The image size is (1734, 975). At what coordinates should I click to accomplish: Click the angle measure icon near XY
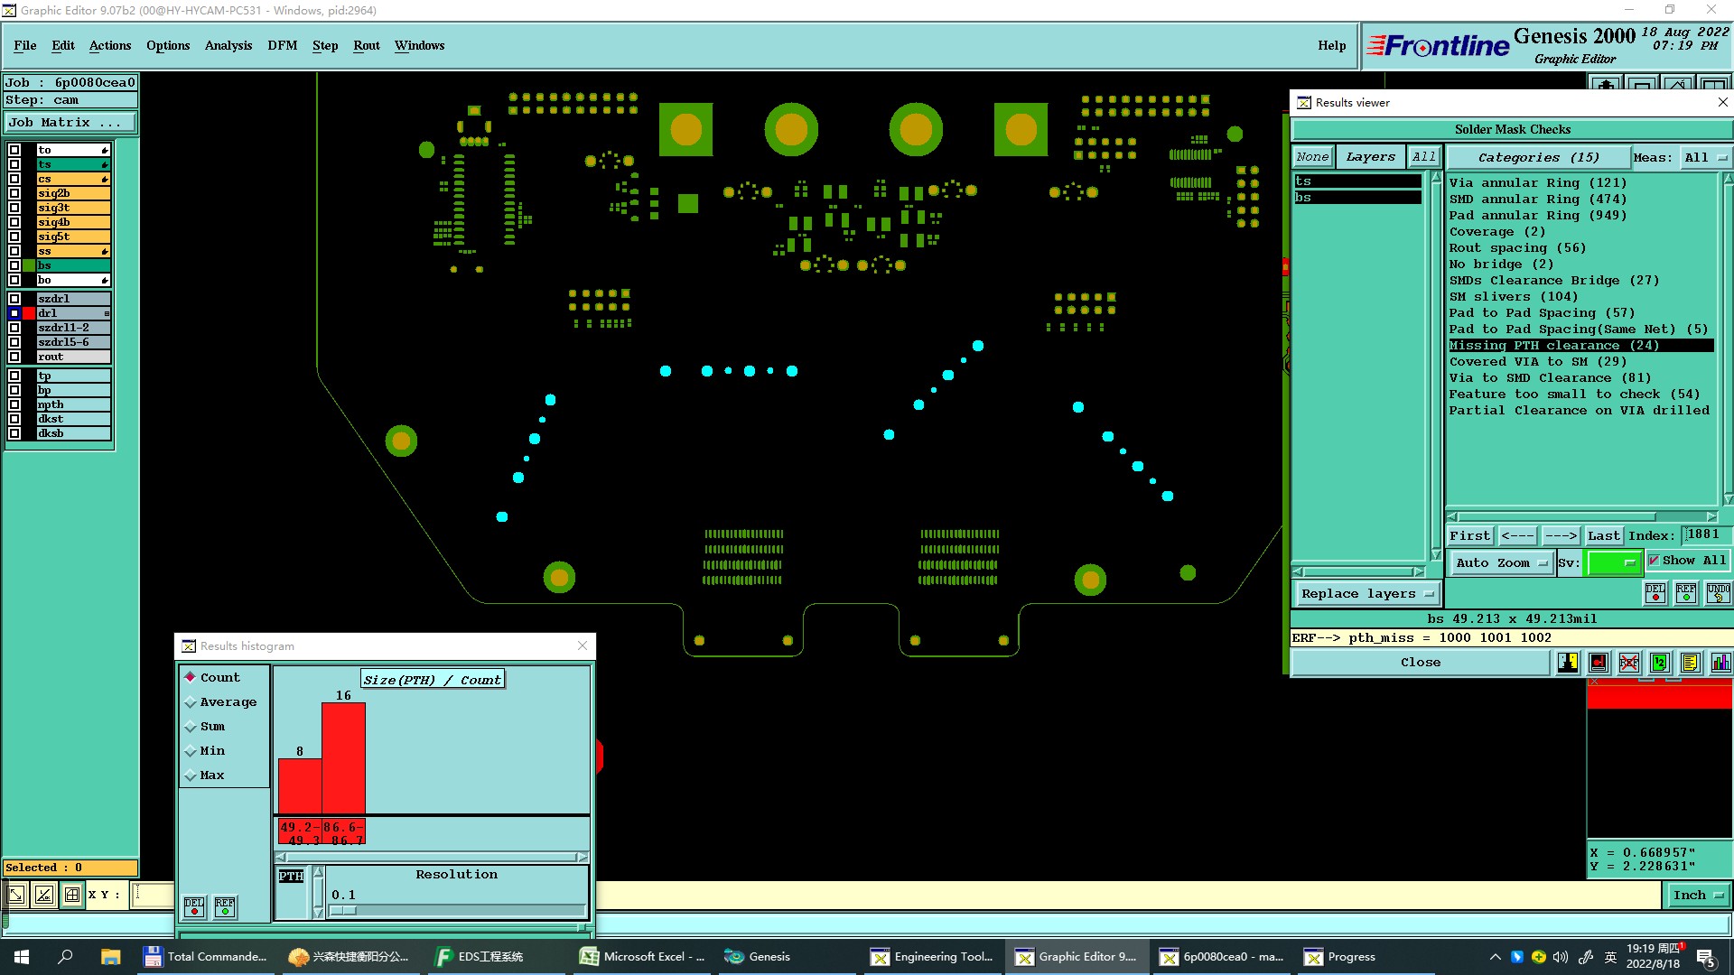click(43, 895)
